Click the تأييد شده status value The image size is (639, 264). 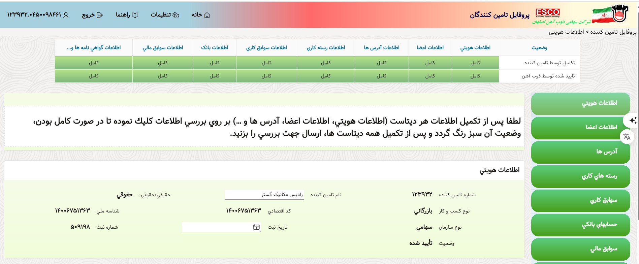coord(421,243)
